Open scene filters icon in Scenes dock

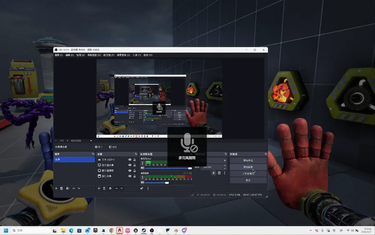67,188
